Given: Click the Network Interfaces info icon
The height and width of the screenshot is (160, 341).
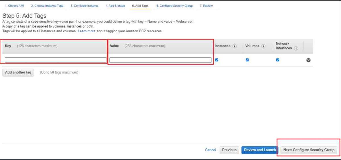Looking at the screenshot, I should point(296,49).
